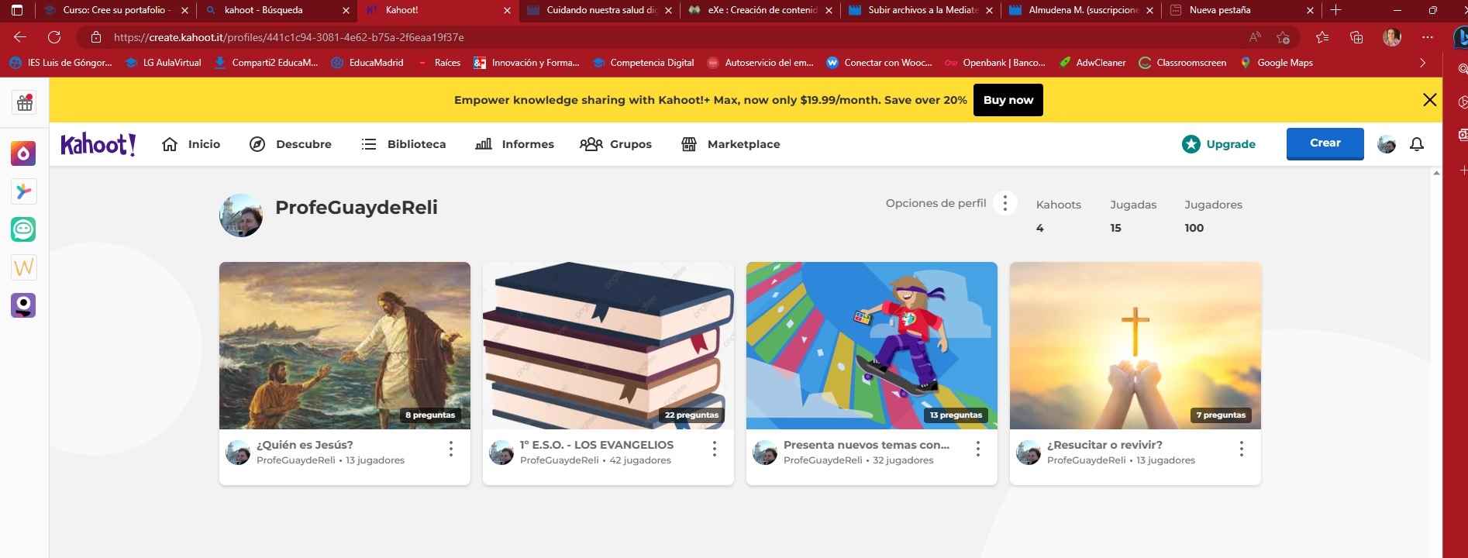Switch to Cuidando nuestra salud tab
This screenshot has width=1468, height=558.
click(x=599, y=10)
